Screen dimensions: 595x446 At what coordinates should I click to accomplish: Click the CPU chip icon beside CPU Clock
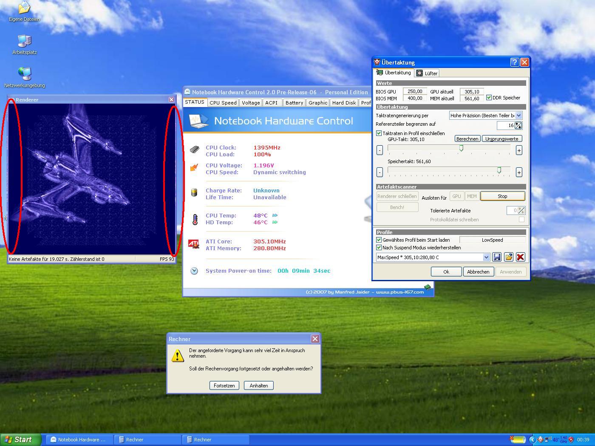click(x=194, y=150)
